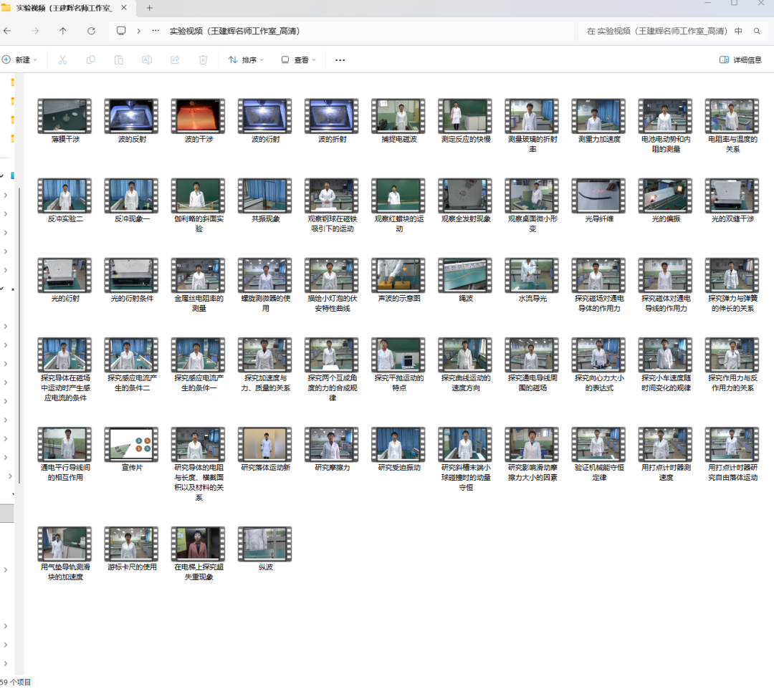Open the 新建 dropdown menu
Image resolution: width=774 pixels, height=689 pixels.
[19, 60]
